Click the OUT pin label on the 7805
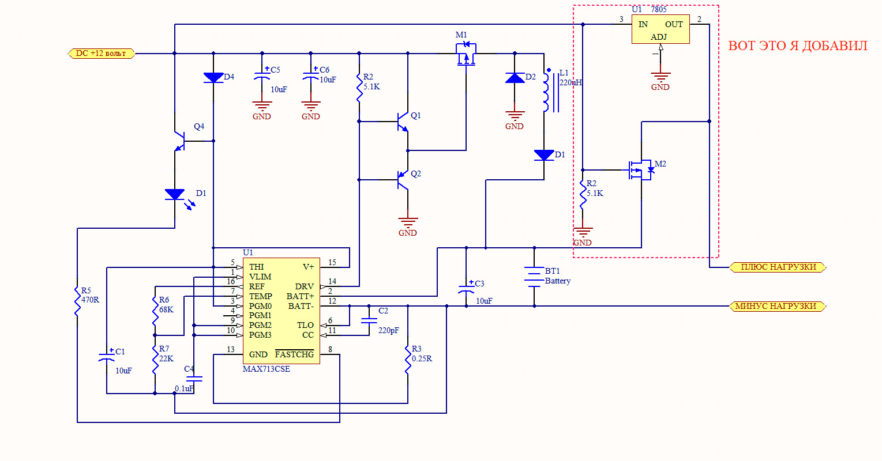Image resolution: width=882 pixels, height=461 pixels. point(674,24)
